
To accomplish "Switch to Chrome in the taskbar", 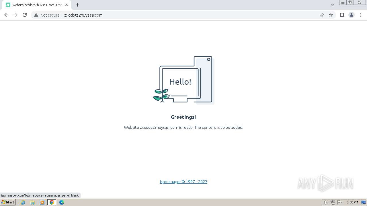I will point(52,202).
